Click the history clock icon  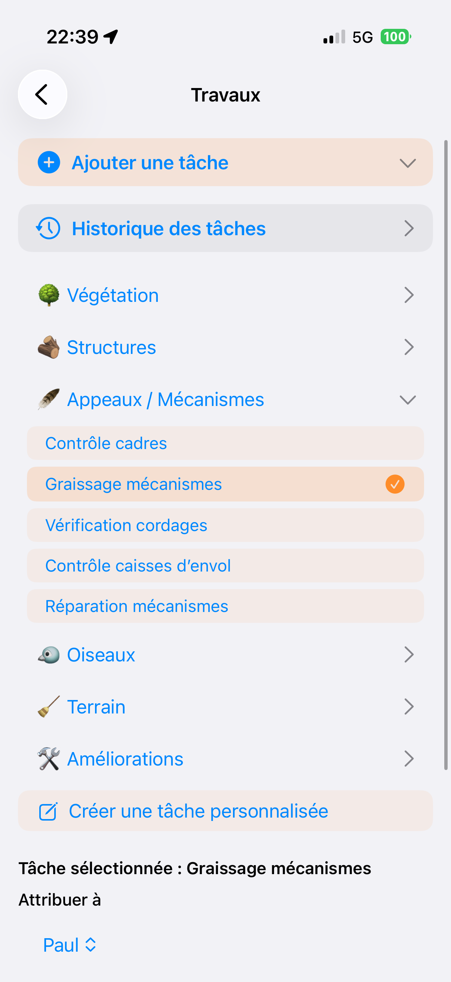pyautogui.click(x=48, y=228)
